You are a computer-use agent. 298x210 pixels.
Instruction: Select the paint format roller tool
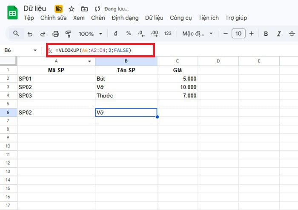[x=69, y=34]
